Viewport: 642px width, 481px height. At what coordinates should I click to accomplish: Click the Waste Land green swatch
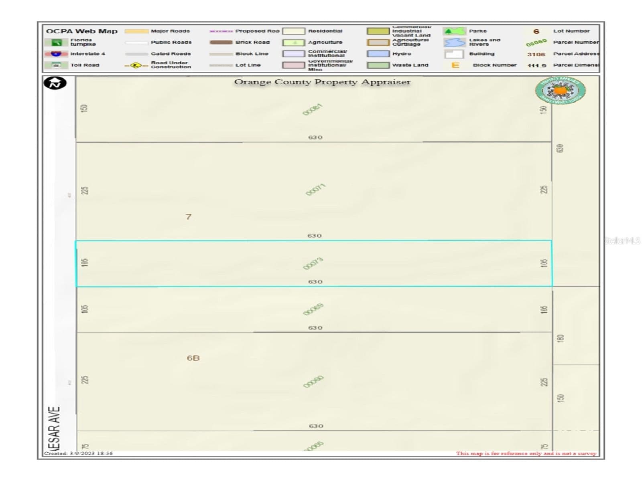[378, 65]
